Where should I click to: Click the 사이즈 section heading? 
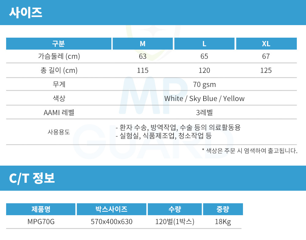(26, 13)
